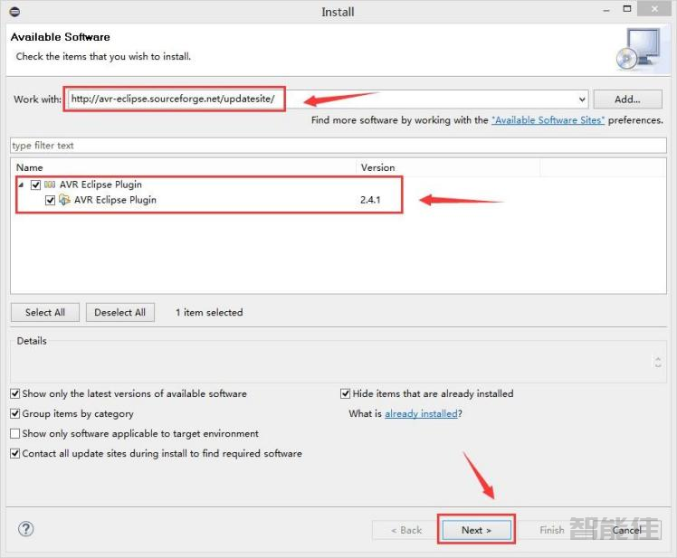Viewport: 677px width, 558px height.
Task: Open the Work with dropdown arrow
Action: coord(580,99)
